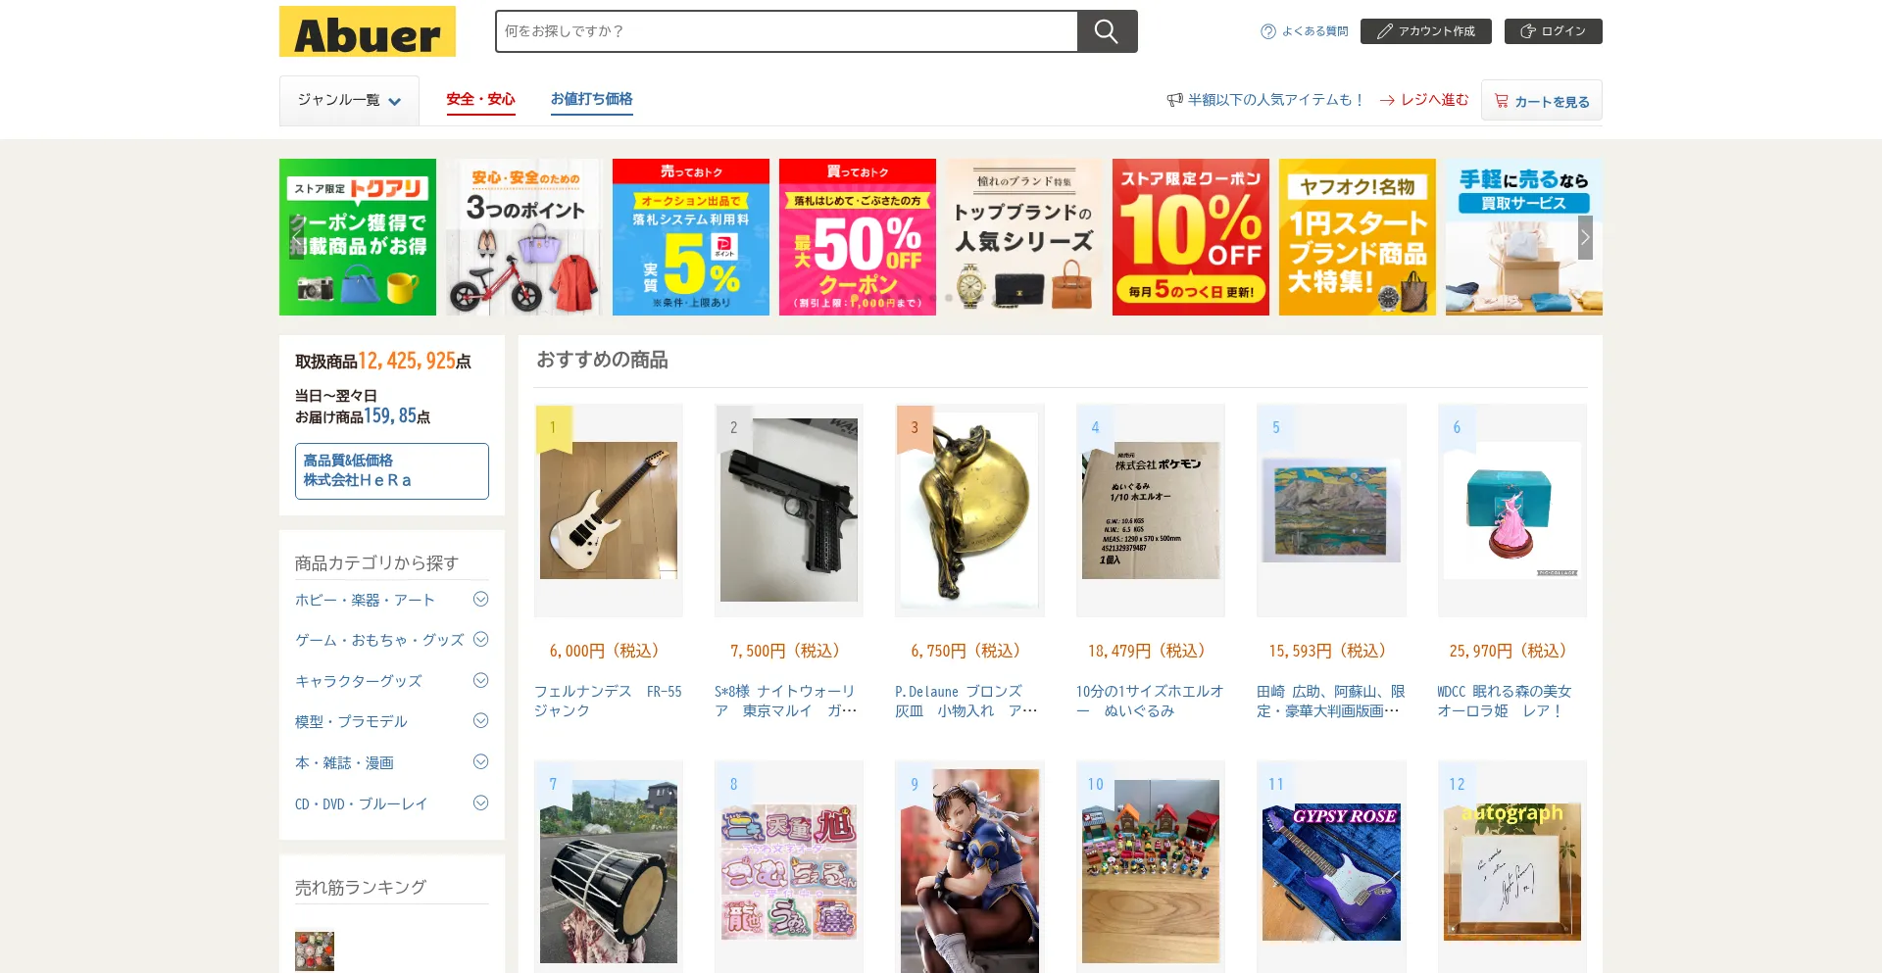Expand the キャラクターグッズ category
Viewport: 1882px width, 973px height.
pos(480,680)
